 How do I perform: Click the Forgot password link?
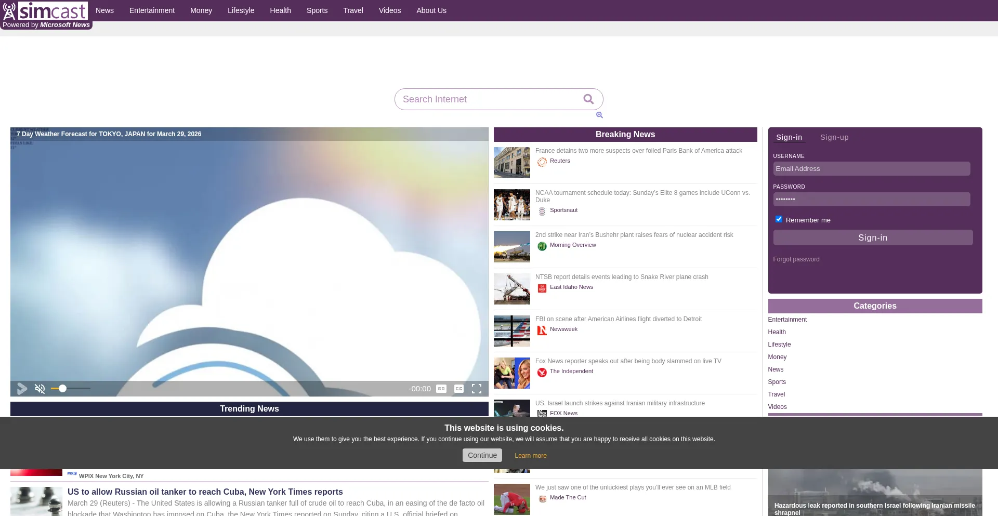[796, 259]
